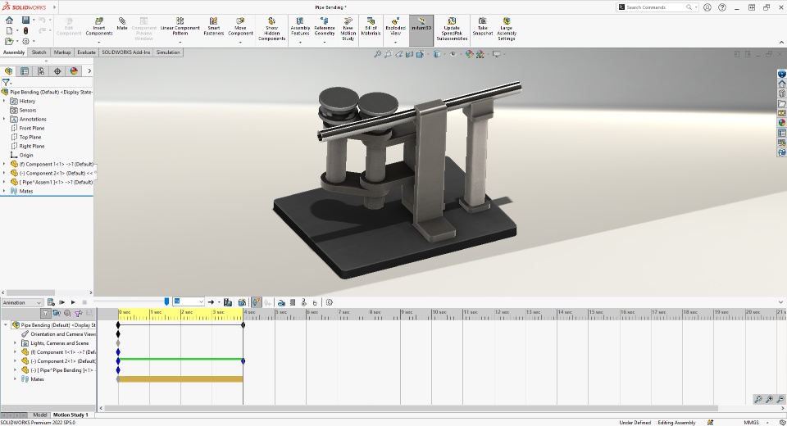
Task: Toggle Autokey in motion study toolbar
Action: pyautogui.click(x=257, y=302)
